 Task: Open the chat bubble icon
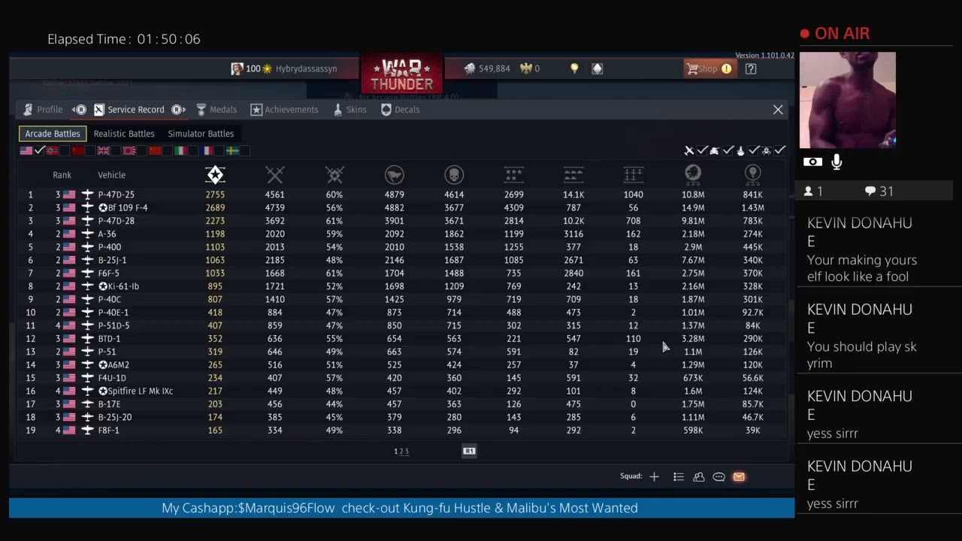click(x=718, y=476)
